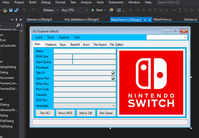Click the Open File folder icon
Image resolution: width=199 pixels, height=138 pixels.
[5, 10]
